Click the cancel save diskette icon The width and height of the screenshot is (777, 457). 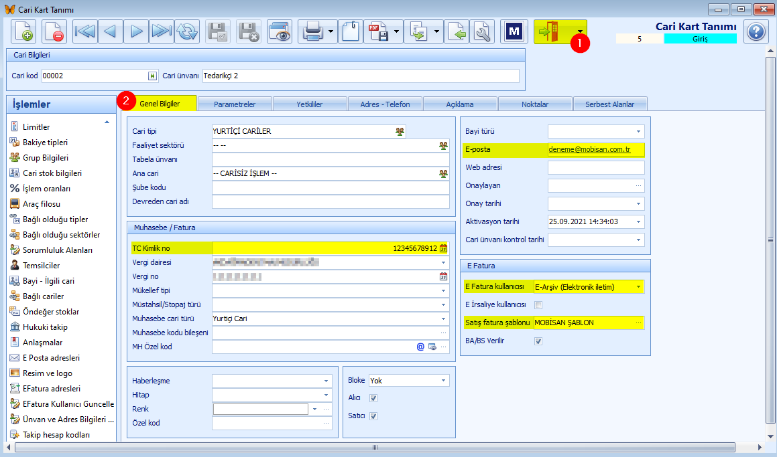point(249,31)
